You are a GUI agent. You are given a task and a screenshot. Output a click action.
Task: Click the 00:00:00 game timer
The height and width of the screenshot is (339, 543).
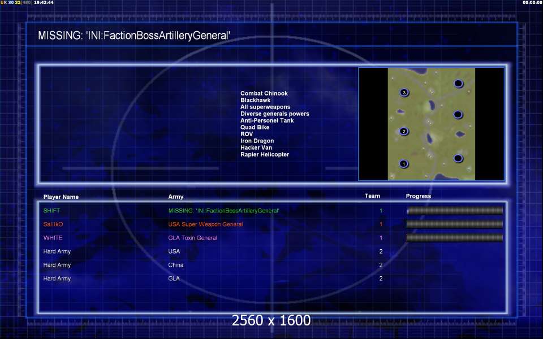(x=533, y=2)
